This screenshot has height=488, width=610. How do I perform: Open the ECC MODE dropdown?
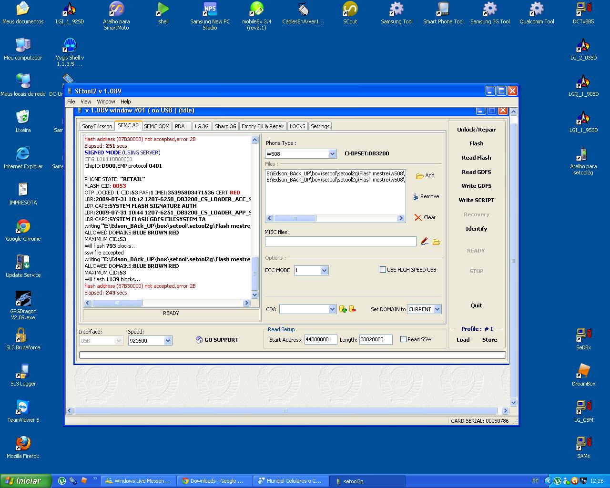pos(324,270)
